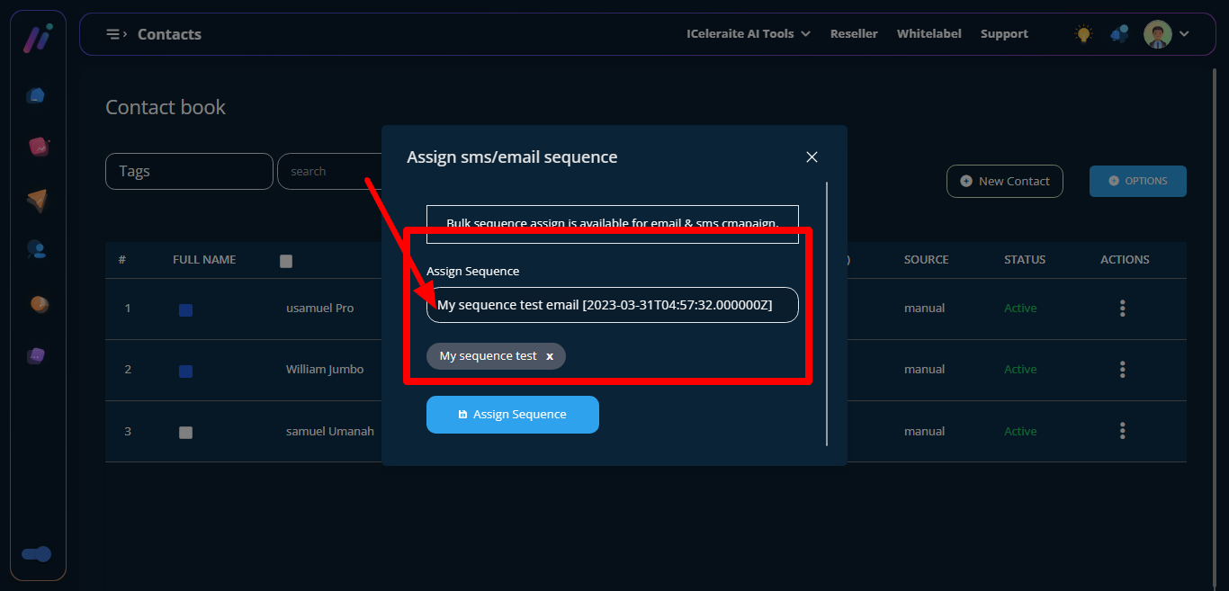Close the Assign sms/email sequence dialog
Image resolution: width=1229 pixels, height=591 pixels.
812,157
